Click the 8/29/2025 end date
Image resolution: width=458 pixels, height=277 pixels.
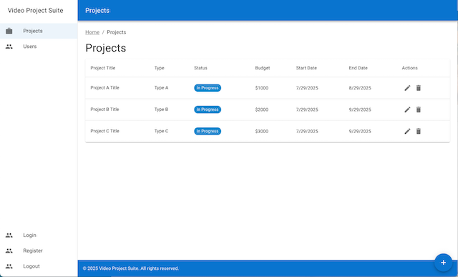click(x=360, y=88)
